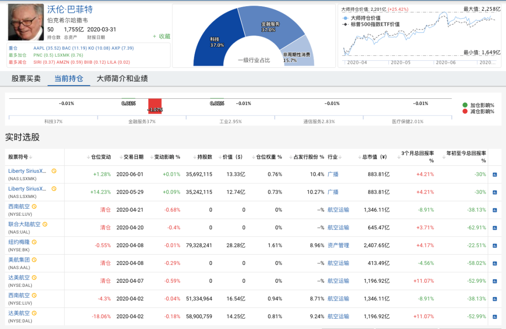
Task: Click clock icon beside 西南航空 2020-04-02
Action: [x=34, y=295]
